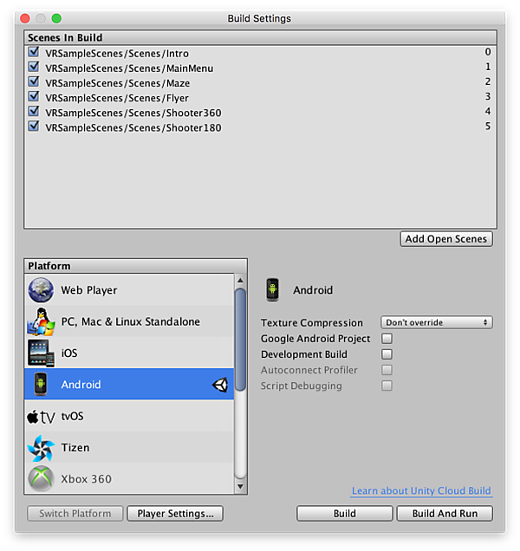Tick the Google Android Project checkbox
Image resolution: width=520 pixels, height=551 pixels.
tap(387, 339)
